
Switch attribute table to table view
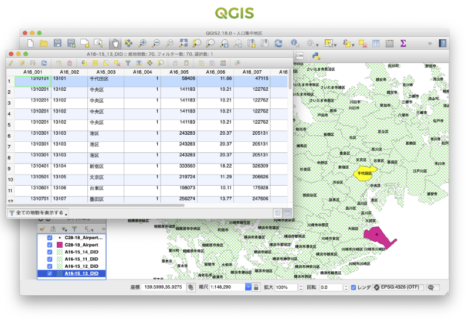(287, 213)
